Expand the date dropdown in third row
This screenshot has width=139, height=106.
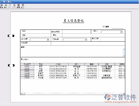(x=48, y=39)
